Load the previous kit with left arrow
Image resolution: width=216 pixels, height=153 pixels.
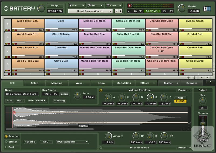pyautogui.click(x=117, y=11)
